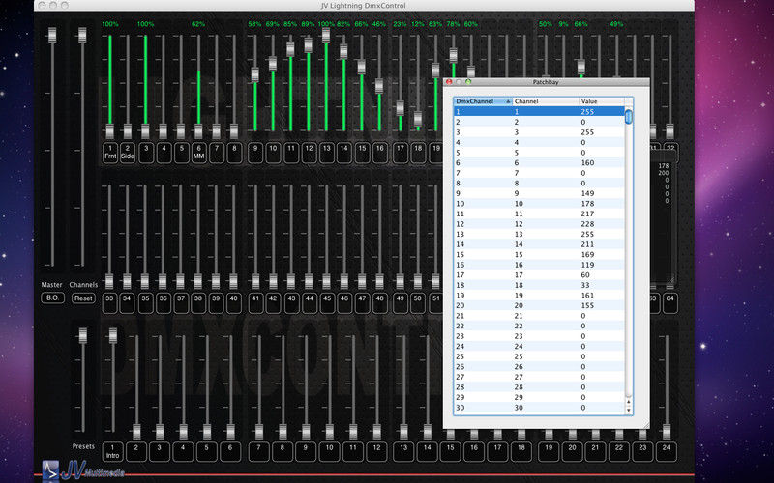Click the Master fader handle
This screenshot has height=483, width=774.
(x=52, y=35)
